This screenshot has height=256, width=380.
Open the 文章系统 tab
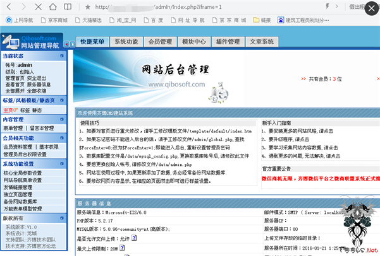tap(261, 42)
